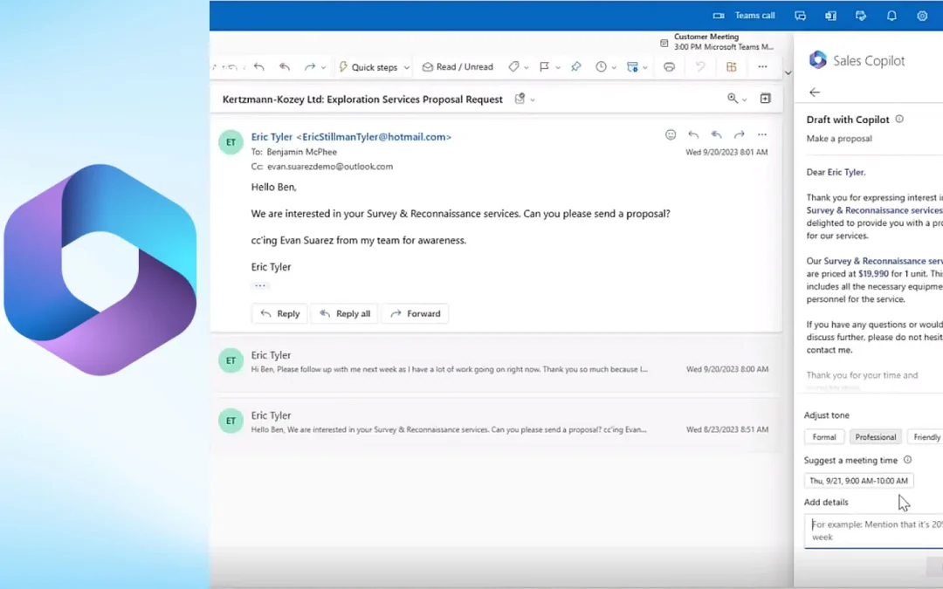This screenshot has height=589, width=943.
Task: Open Eric Tyler email from 8:00 AM
Action: click(x=496, y=362)
